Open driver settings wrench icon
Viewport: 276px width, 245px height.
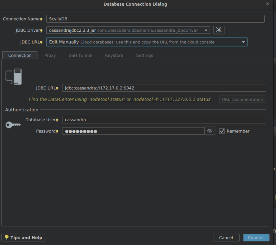point(219,30)
